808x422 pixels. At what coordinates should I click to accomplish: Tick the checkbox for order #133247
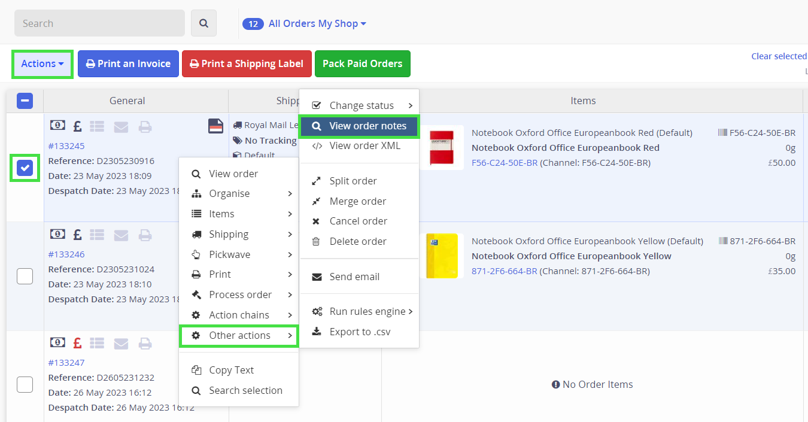pyautogui.click(x=25, y=384)
